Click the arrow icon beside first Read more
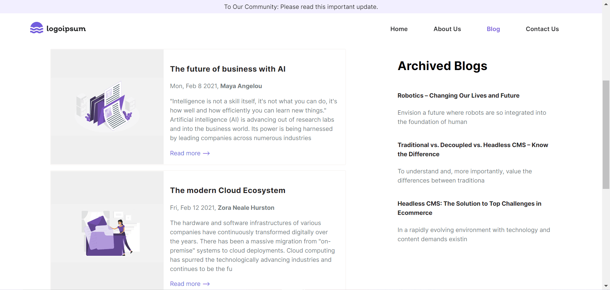Viewport: 610px width, 290px height. tap(207, 153)
